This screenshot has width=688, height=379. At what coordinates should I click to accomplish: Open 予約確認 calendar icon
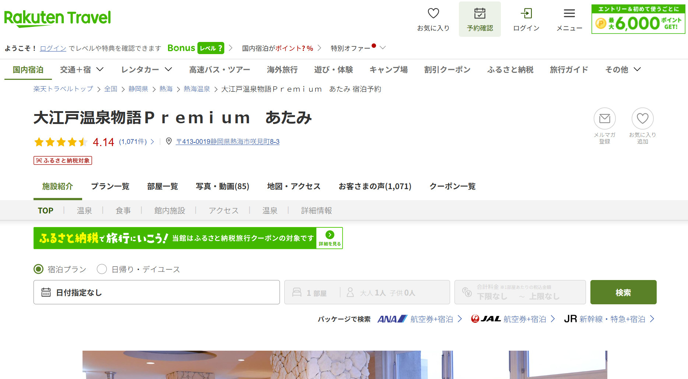(x=480, y=14)
